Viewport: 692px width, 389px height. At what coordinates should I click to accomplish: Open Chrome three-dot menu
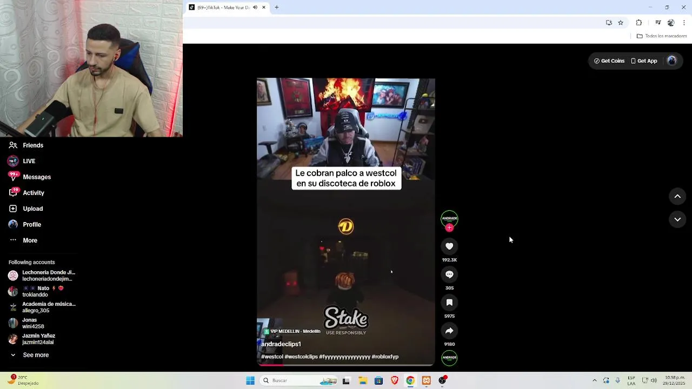[684, 23]
